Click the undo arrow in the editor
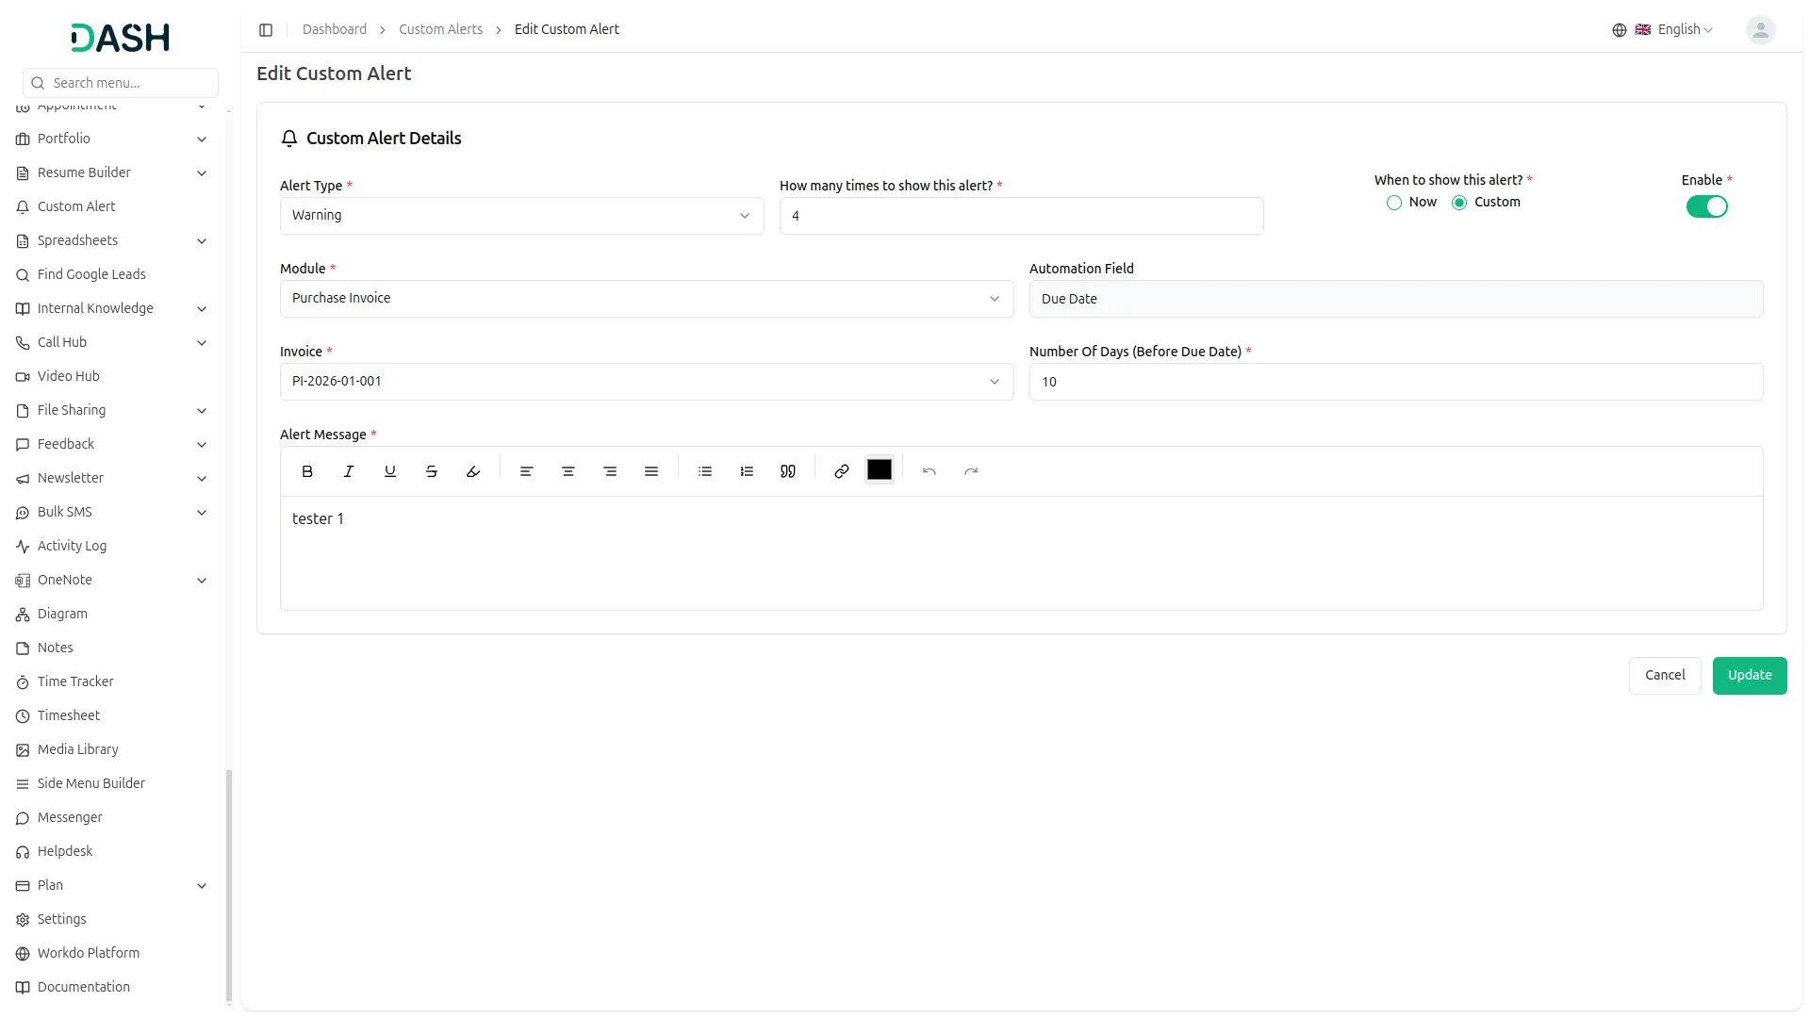 (930, 471)
